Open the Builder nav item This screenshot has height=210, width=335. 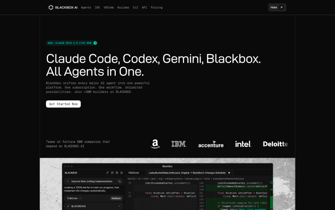123,8
